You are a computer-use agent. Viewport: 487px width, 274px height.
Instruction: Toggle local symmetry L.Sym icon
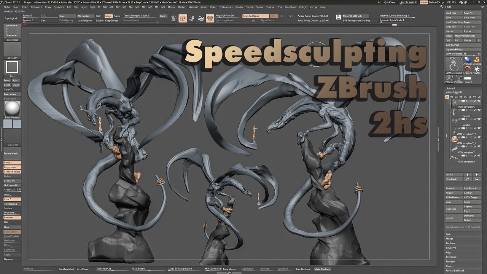click(x=183, y=18)
